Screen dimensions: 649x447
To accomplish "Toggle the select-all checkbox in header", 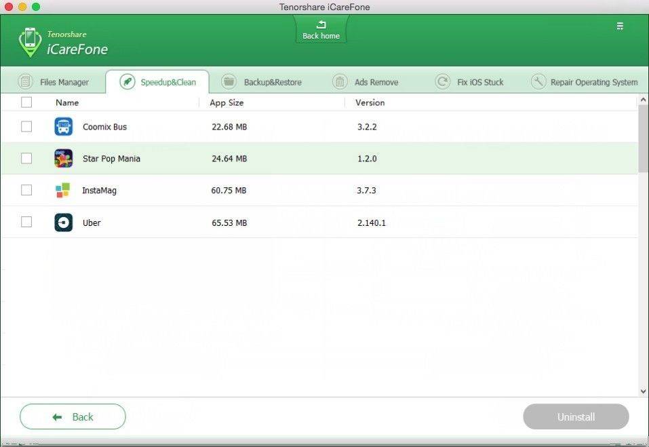I will point(26,102).
